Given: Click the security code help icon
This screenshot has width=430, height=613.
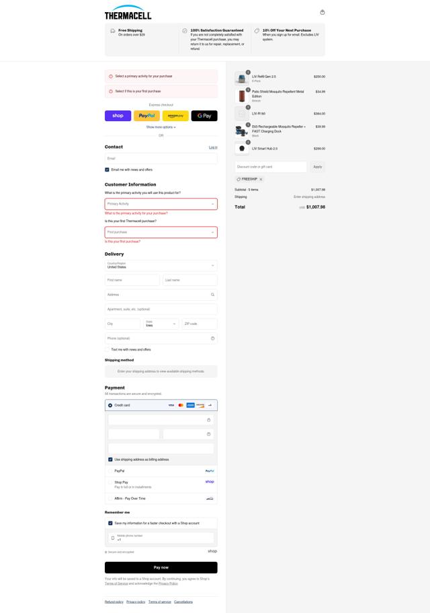Looking at the screenshot, I should [x=209, y=434].
